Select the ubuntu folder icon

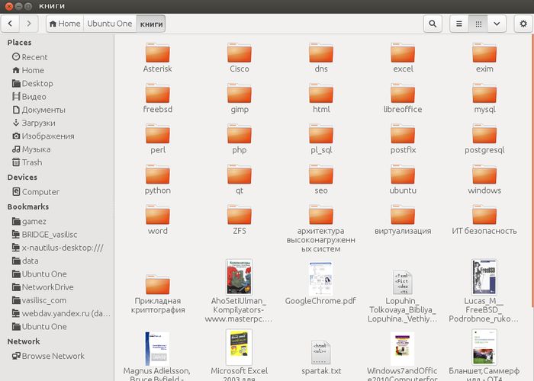[x=403, y=174]
